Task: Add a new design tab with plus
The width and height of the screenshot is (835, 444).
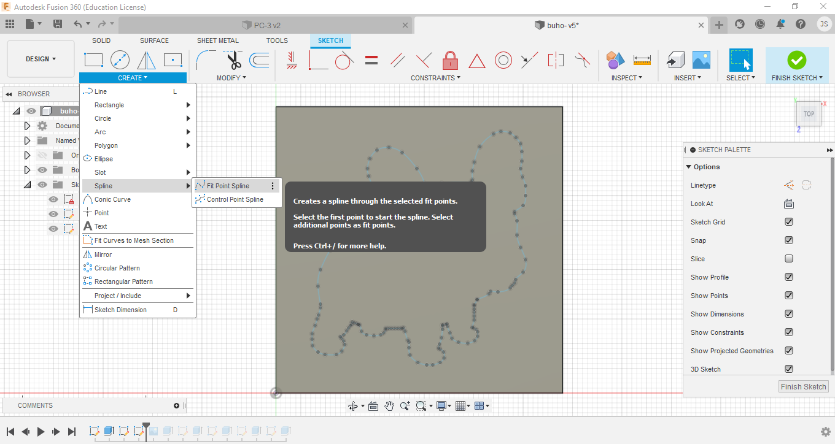Action: (x=719, y=25)
